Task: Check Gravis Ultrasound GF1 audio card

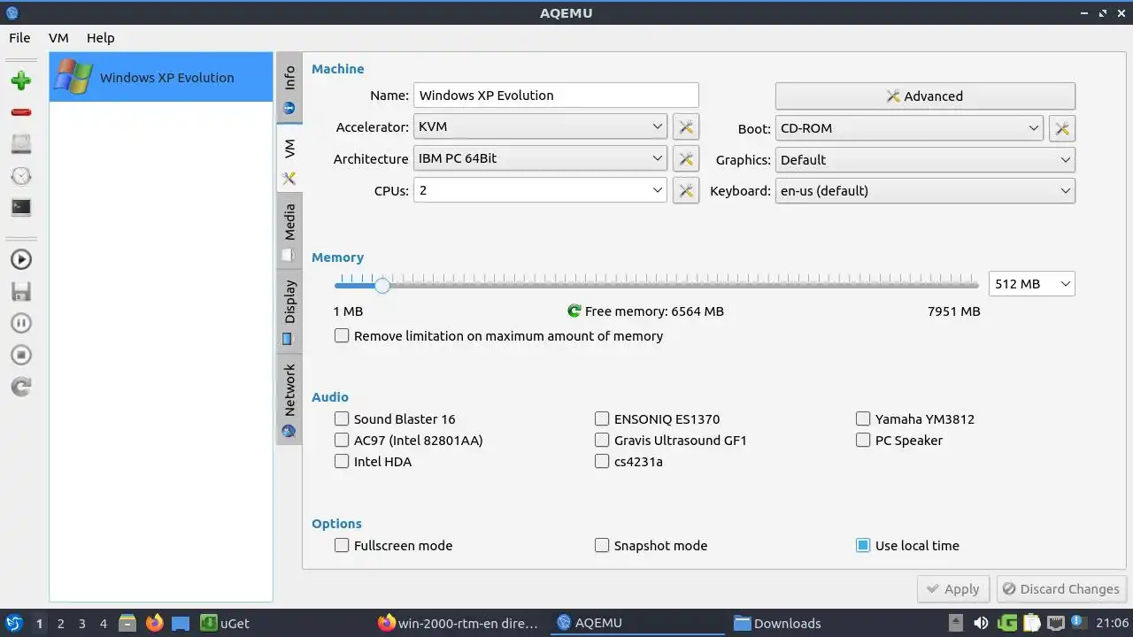Action: pos(670,441)
